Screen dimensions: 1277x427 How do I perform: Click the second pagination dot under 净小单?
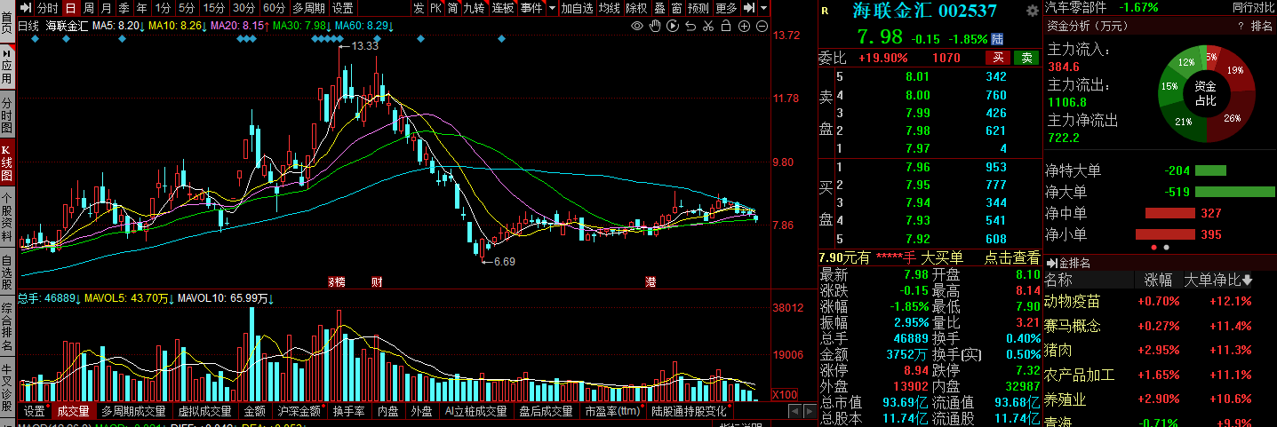pyautogui.click(x=1167, y=247)
